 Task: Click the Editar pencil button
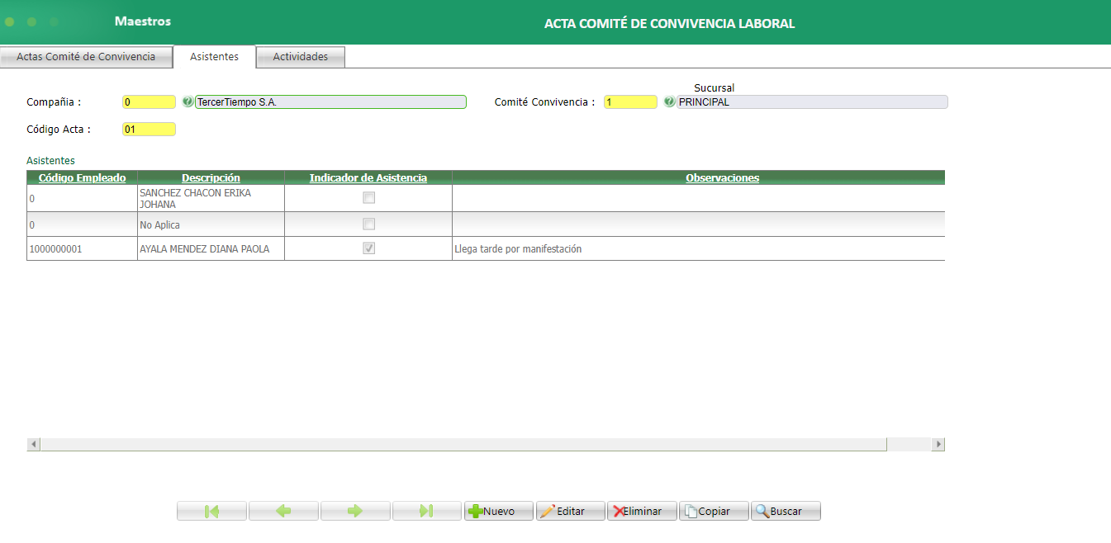pos(571,511)
